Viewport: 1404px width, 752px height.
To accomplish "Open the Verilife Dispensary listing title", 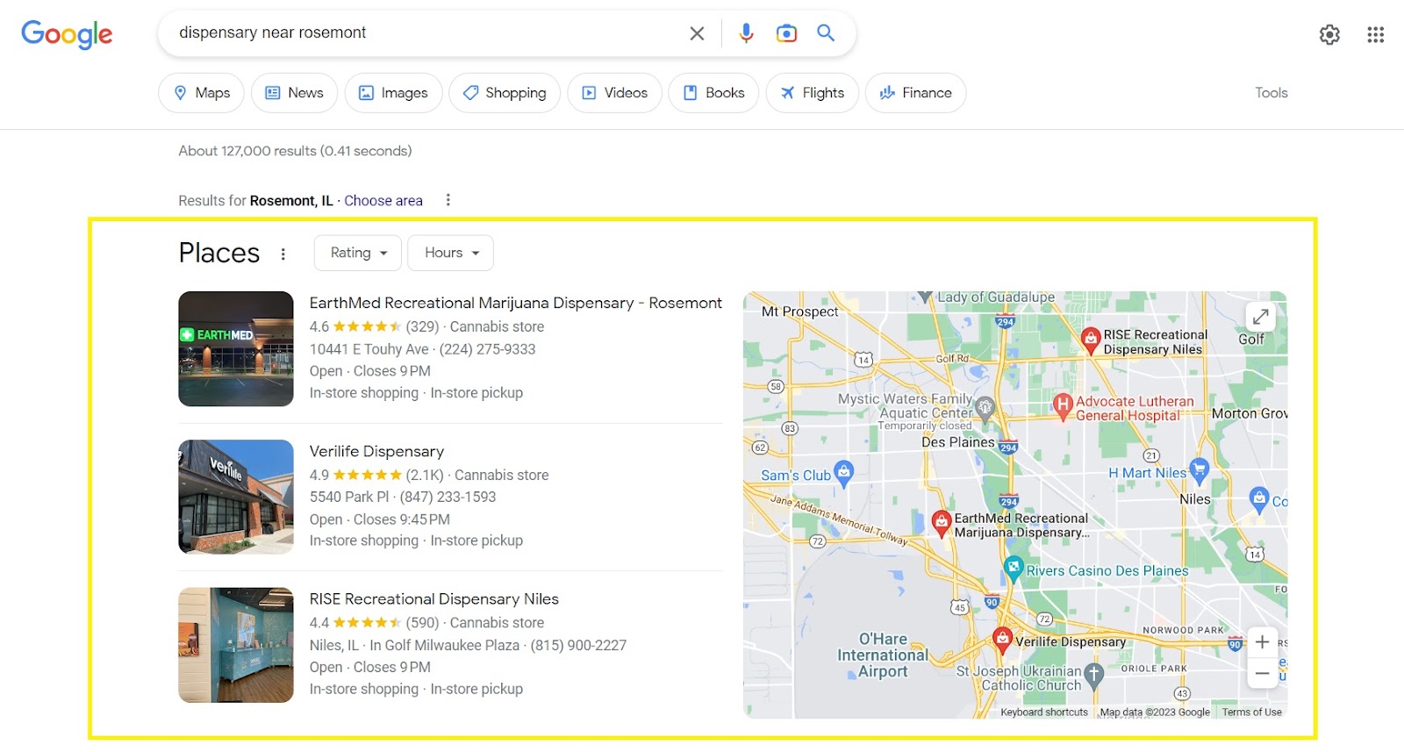I will [376, 451].
